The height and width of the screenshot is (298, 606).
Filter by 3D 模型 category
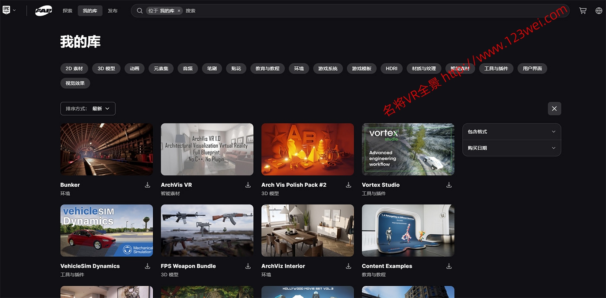(106, 68)
